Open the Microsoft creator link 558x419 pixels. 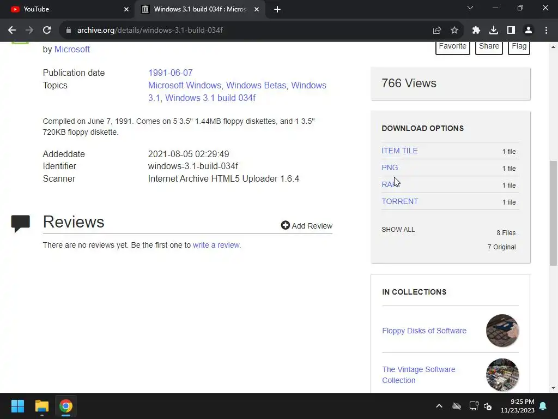pyautogui.click(x=72, y=50)
